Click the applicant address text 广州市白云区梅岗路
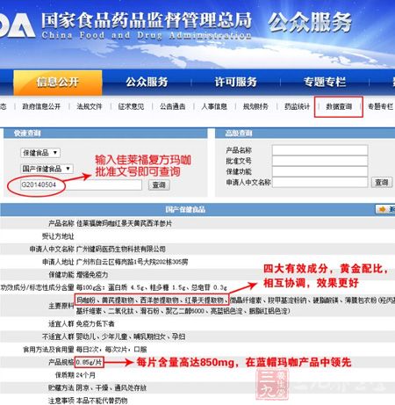 tap(106, 262)
